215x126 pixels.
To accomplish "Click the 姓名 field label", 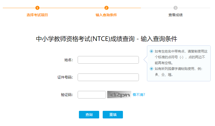I will pyautogui.click(x=69, y=60).
